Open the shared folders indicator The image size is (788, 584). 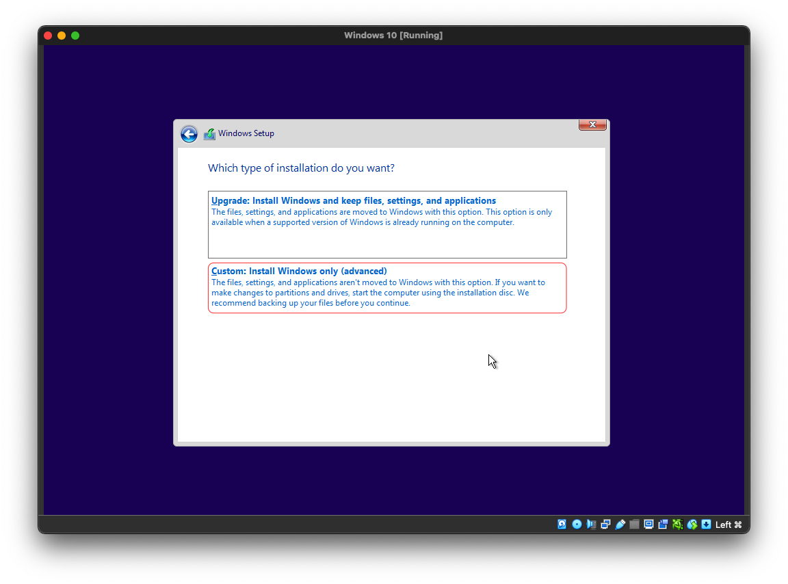coord(634,525)
